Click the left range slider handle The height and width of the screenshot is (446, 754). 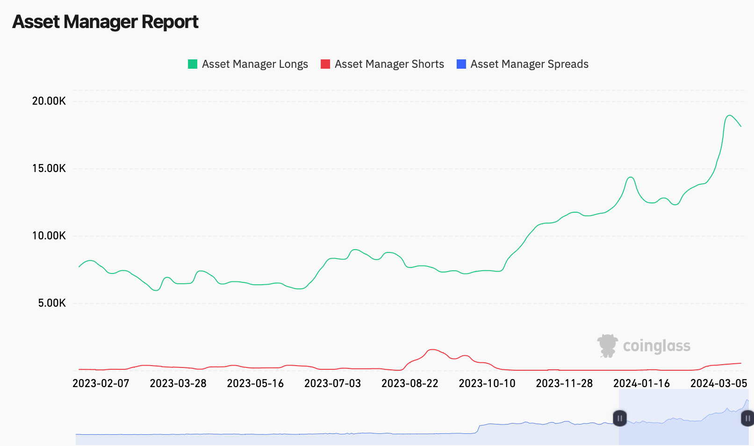pos(620,418)
